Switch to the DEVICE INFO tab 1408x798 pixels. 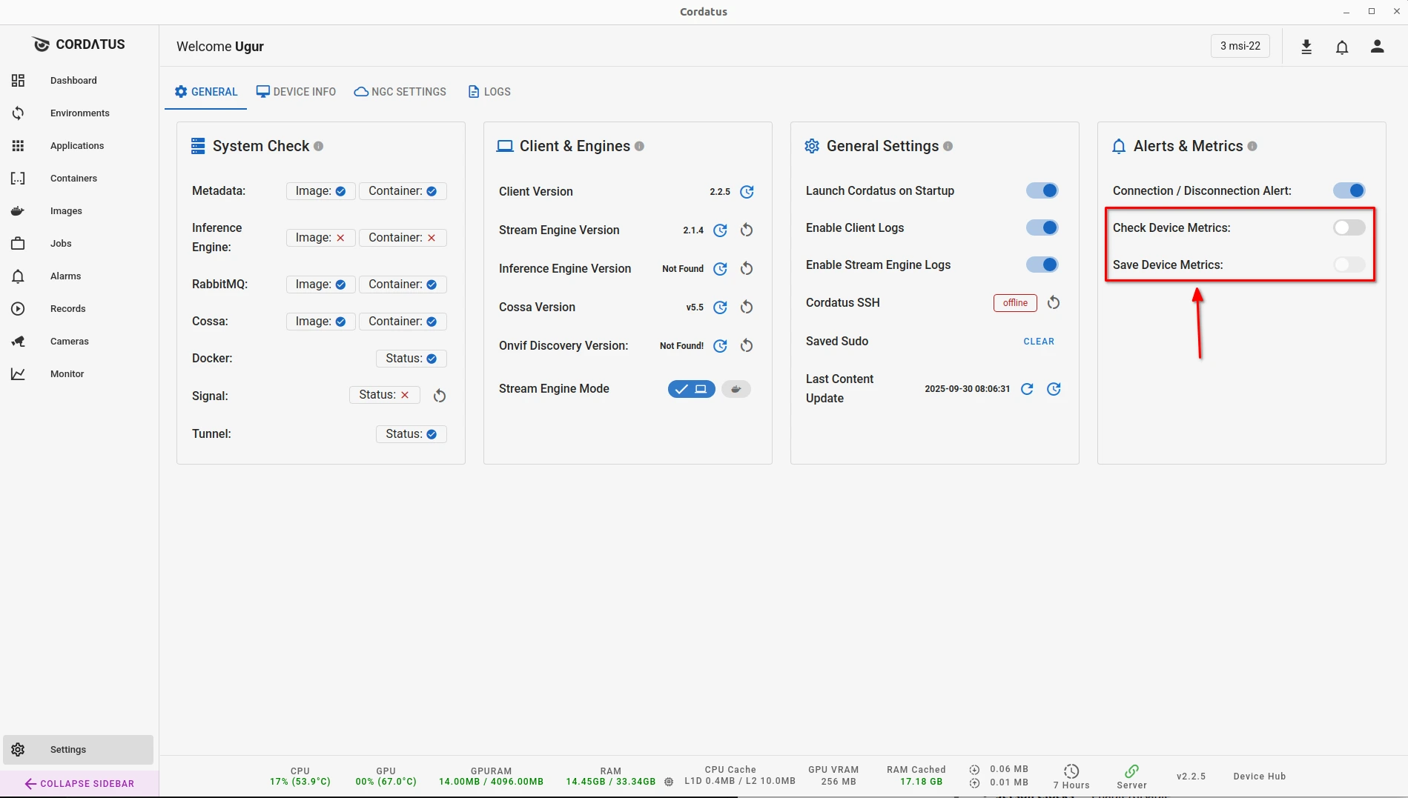[296, 91]
